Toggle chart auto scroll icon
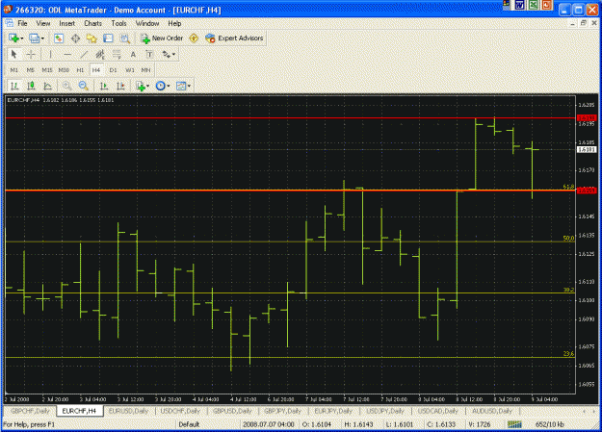The width and height of the screenshot is (602, 432). [104, 86]
